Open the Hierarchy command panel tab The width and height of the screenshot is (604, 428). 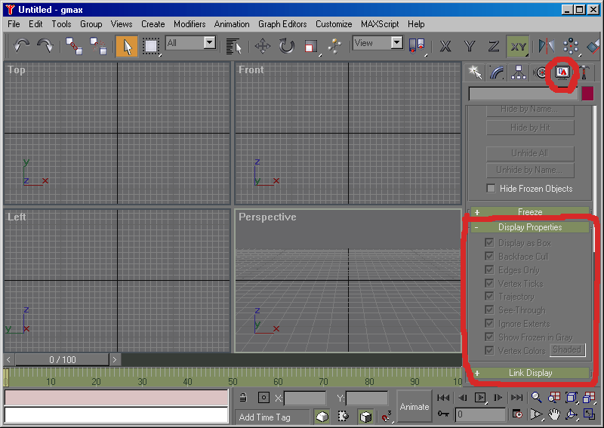(519, 72)
